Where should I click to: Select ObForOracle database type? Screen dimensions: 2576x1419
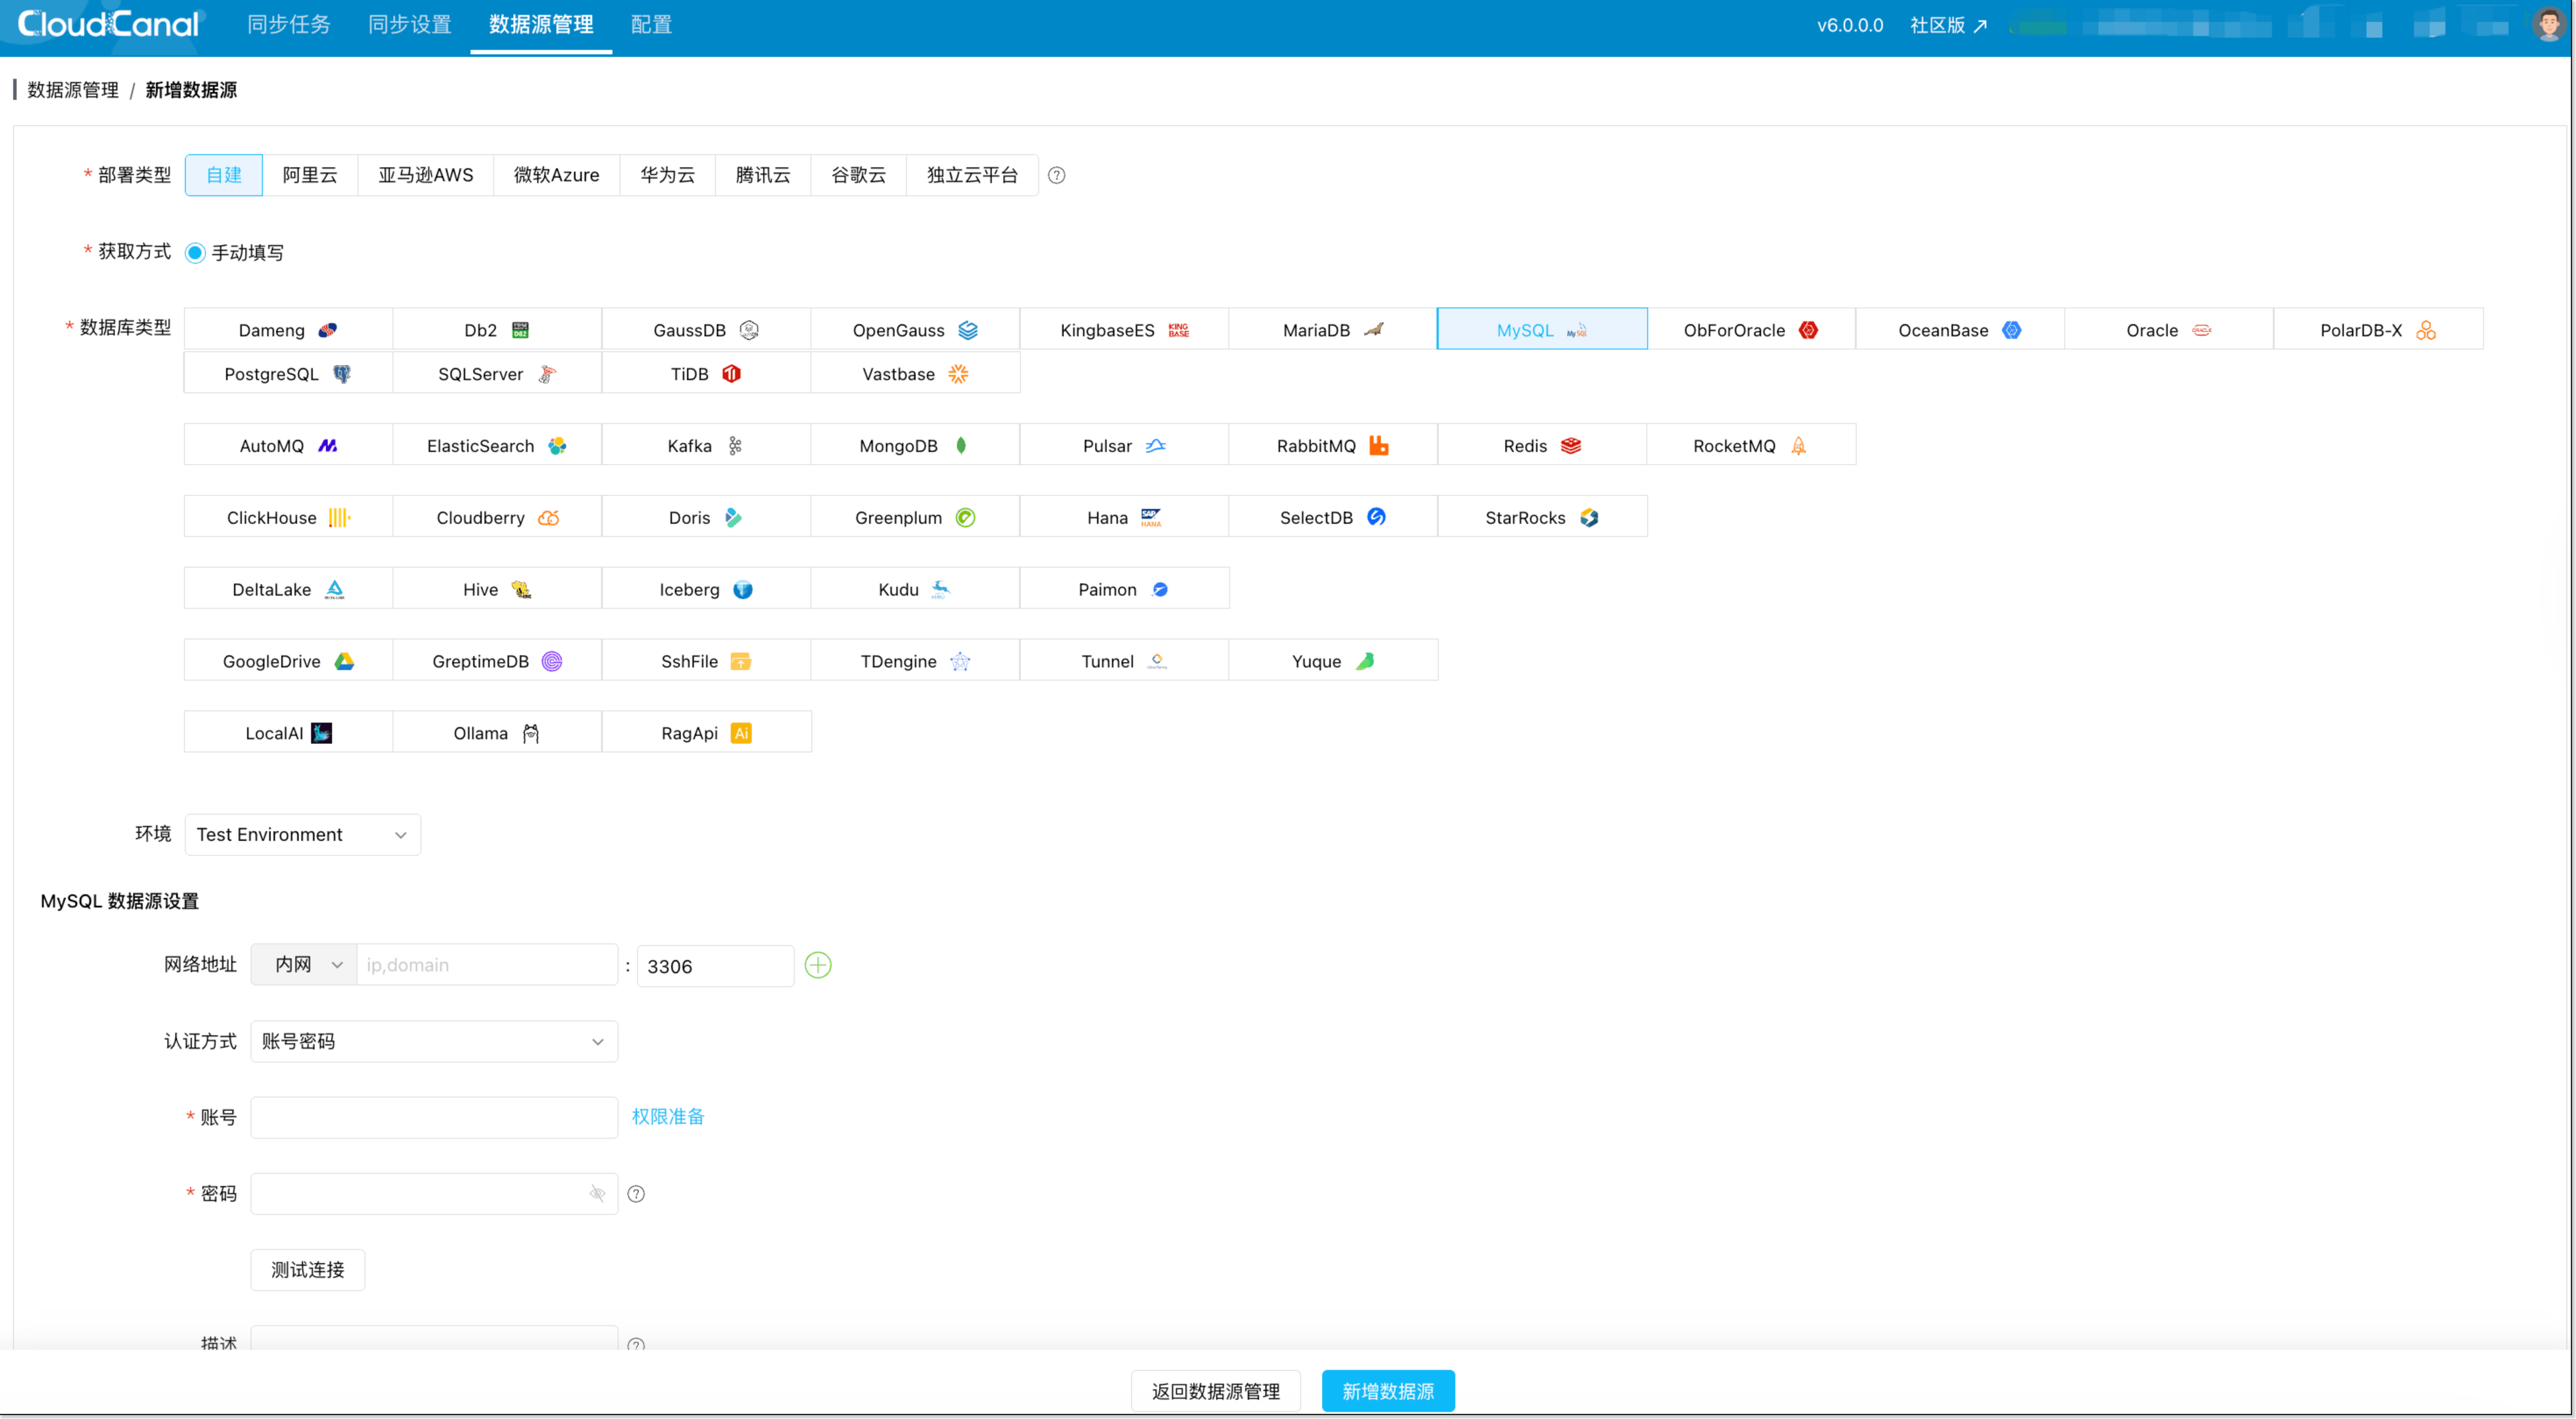pos(1751,330)
